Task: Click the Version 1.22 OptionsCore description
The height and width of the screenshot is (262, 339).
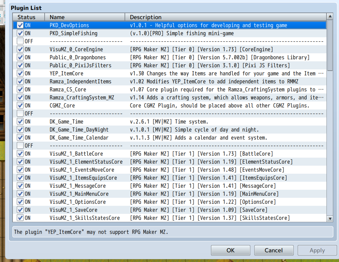Action: 203,202
